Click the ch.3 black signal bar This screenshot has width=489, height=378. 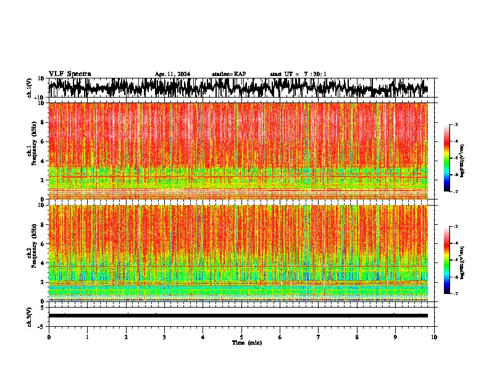click(238, 316)
